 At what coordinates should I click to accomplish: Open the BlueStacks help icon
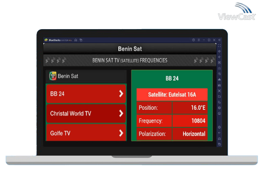[x=193, y=40]
